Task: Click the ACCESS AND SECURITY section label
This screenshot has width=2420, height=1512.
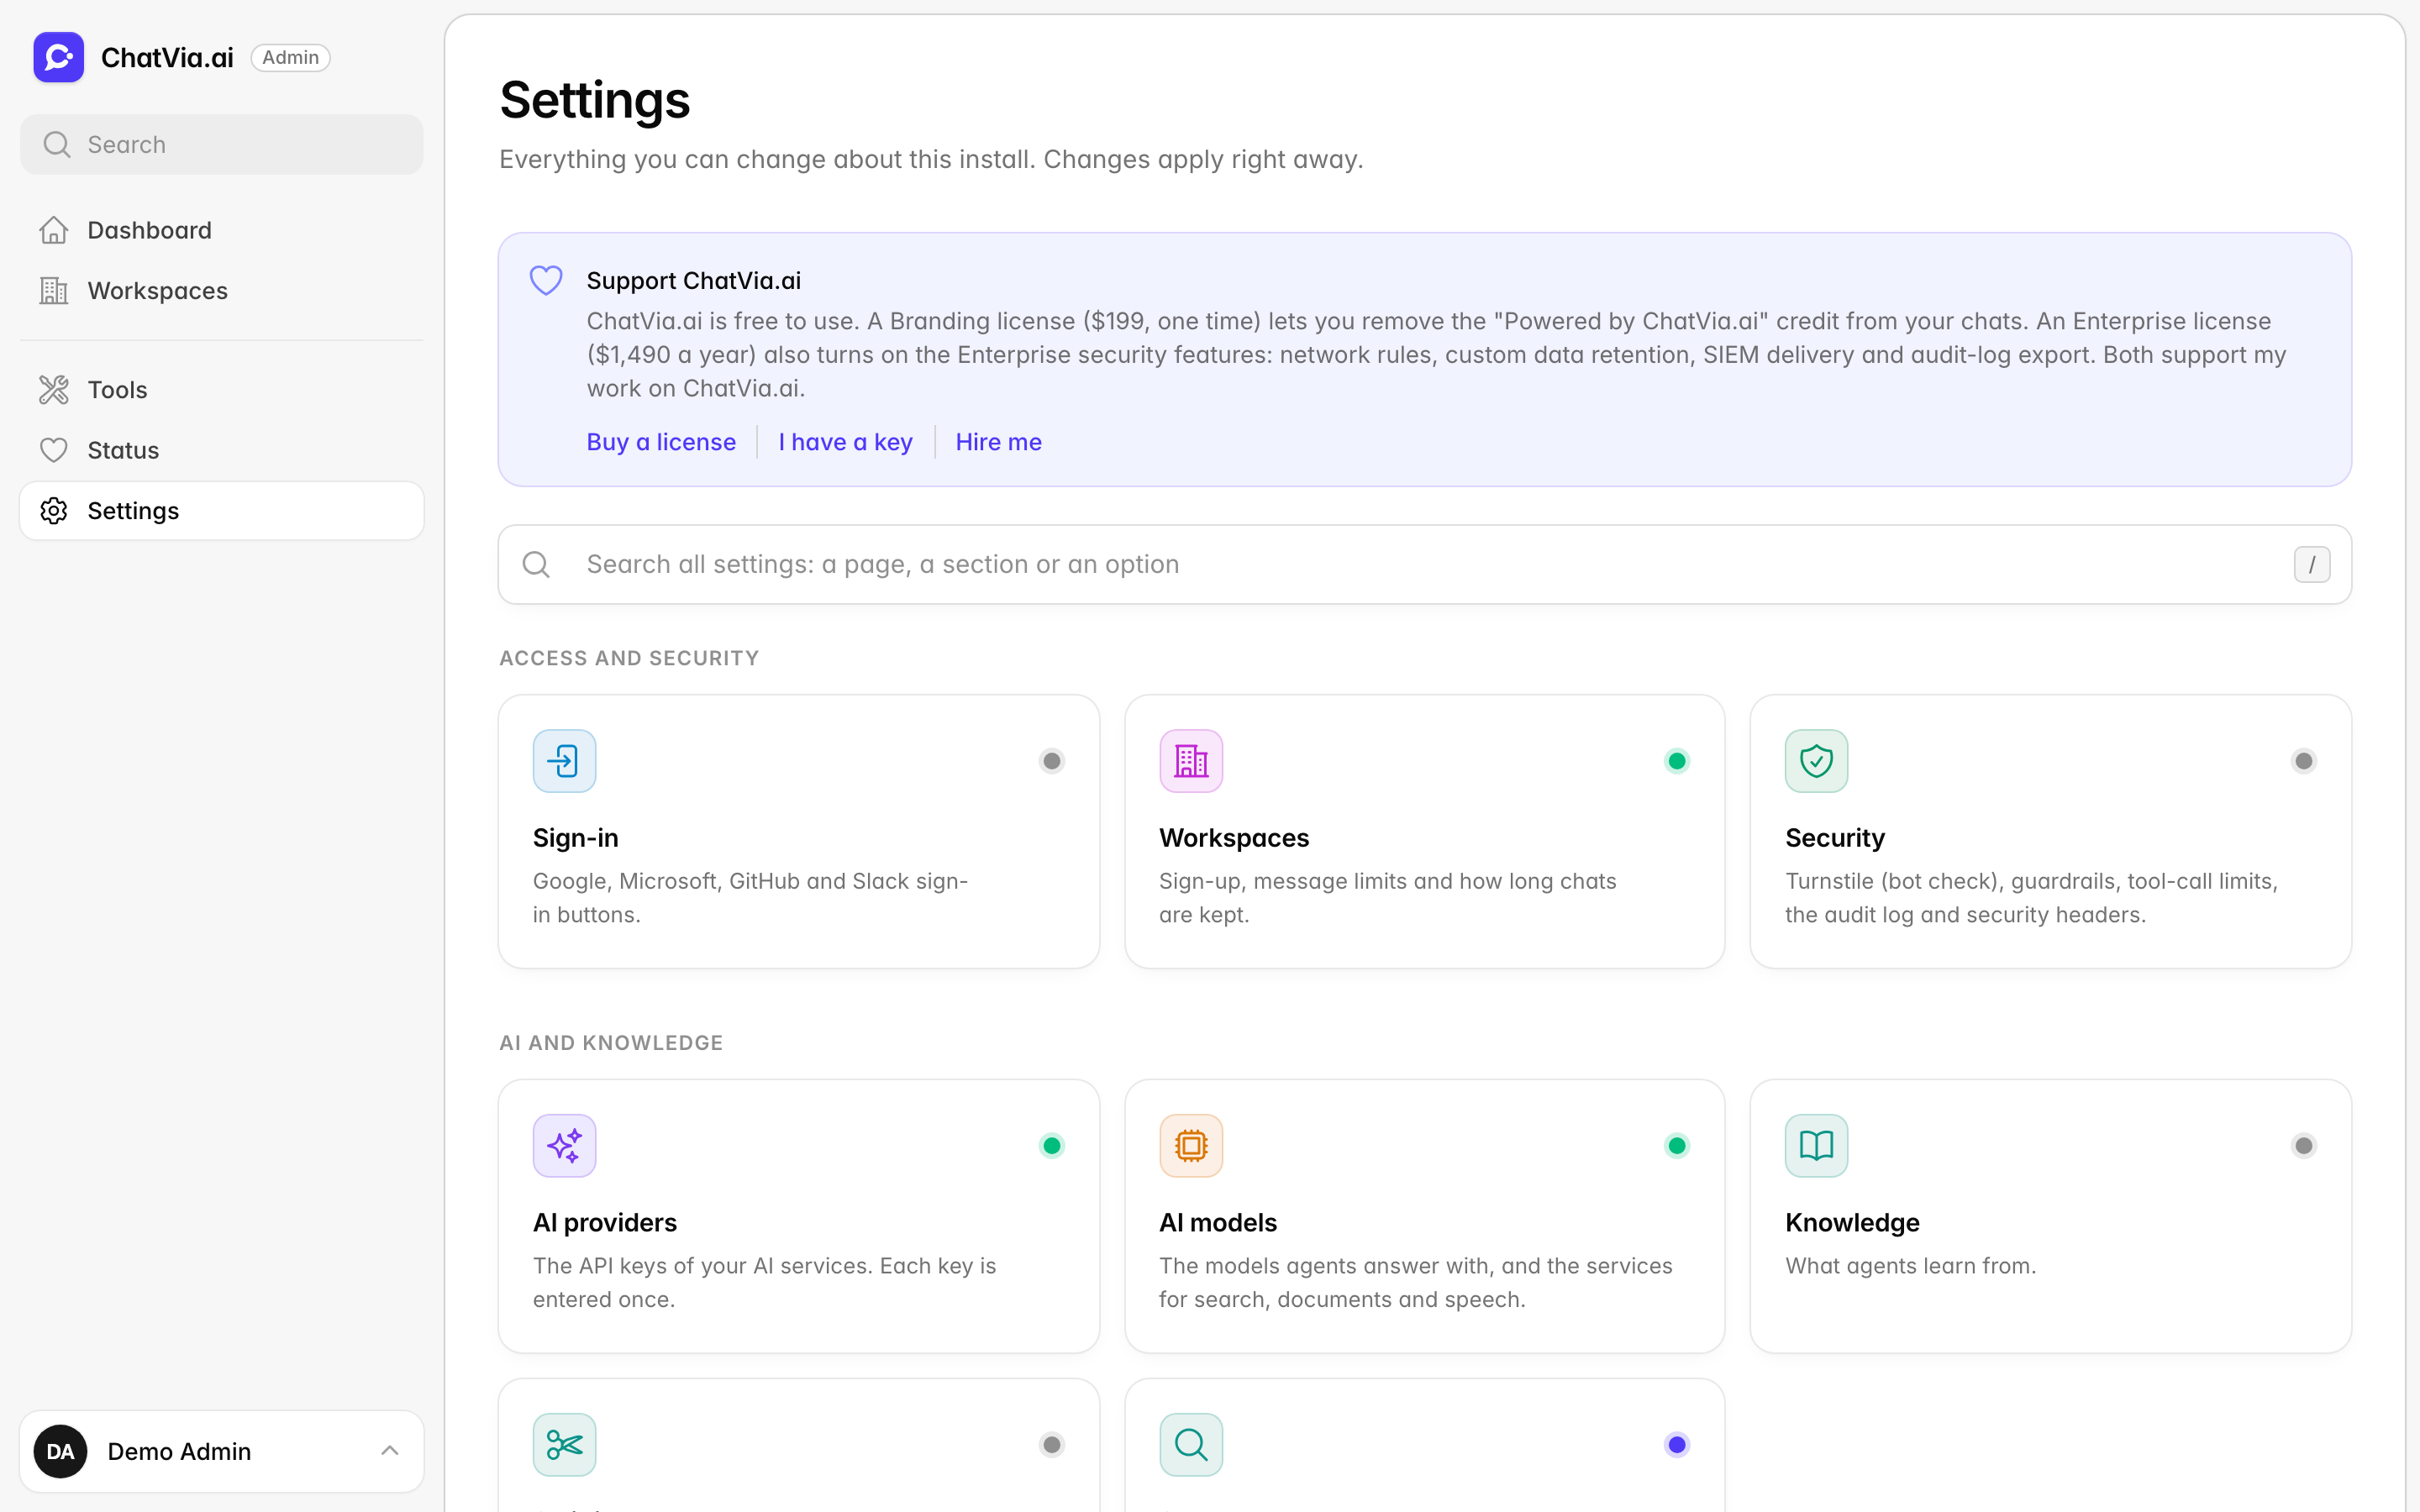Action: point(629,658)
